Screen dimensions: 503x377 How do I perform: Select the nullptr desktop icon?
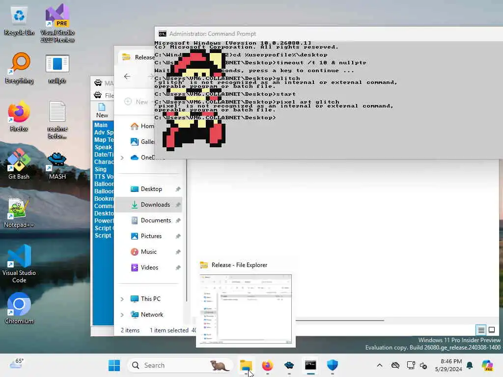tap(57, 68)
